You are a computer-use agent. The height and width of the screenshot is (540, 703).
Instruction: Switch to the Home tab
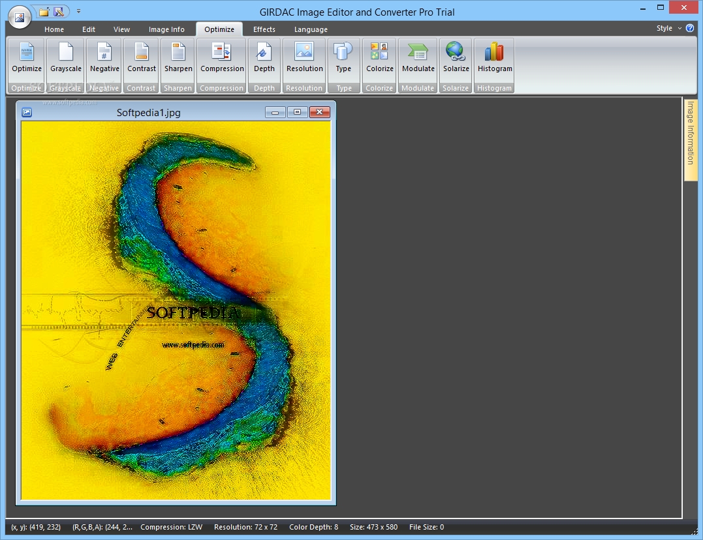coord(54,29)
